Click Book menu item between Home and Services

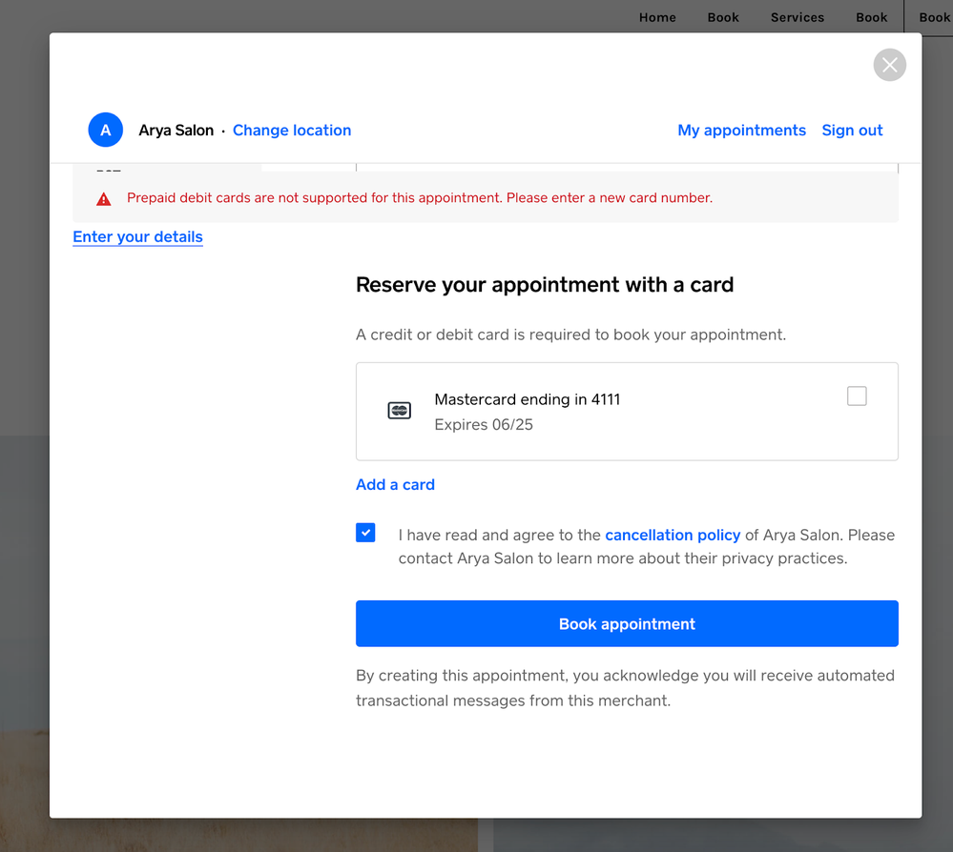tap(723, 17)
